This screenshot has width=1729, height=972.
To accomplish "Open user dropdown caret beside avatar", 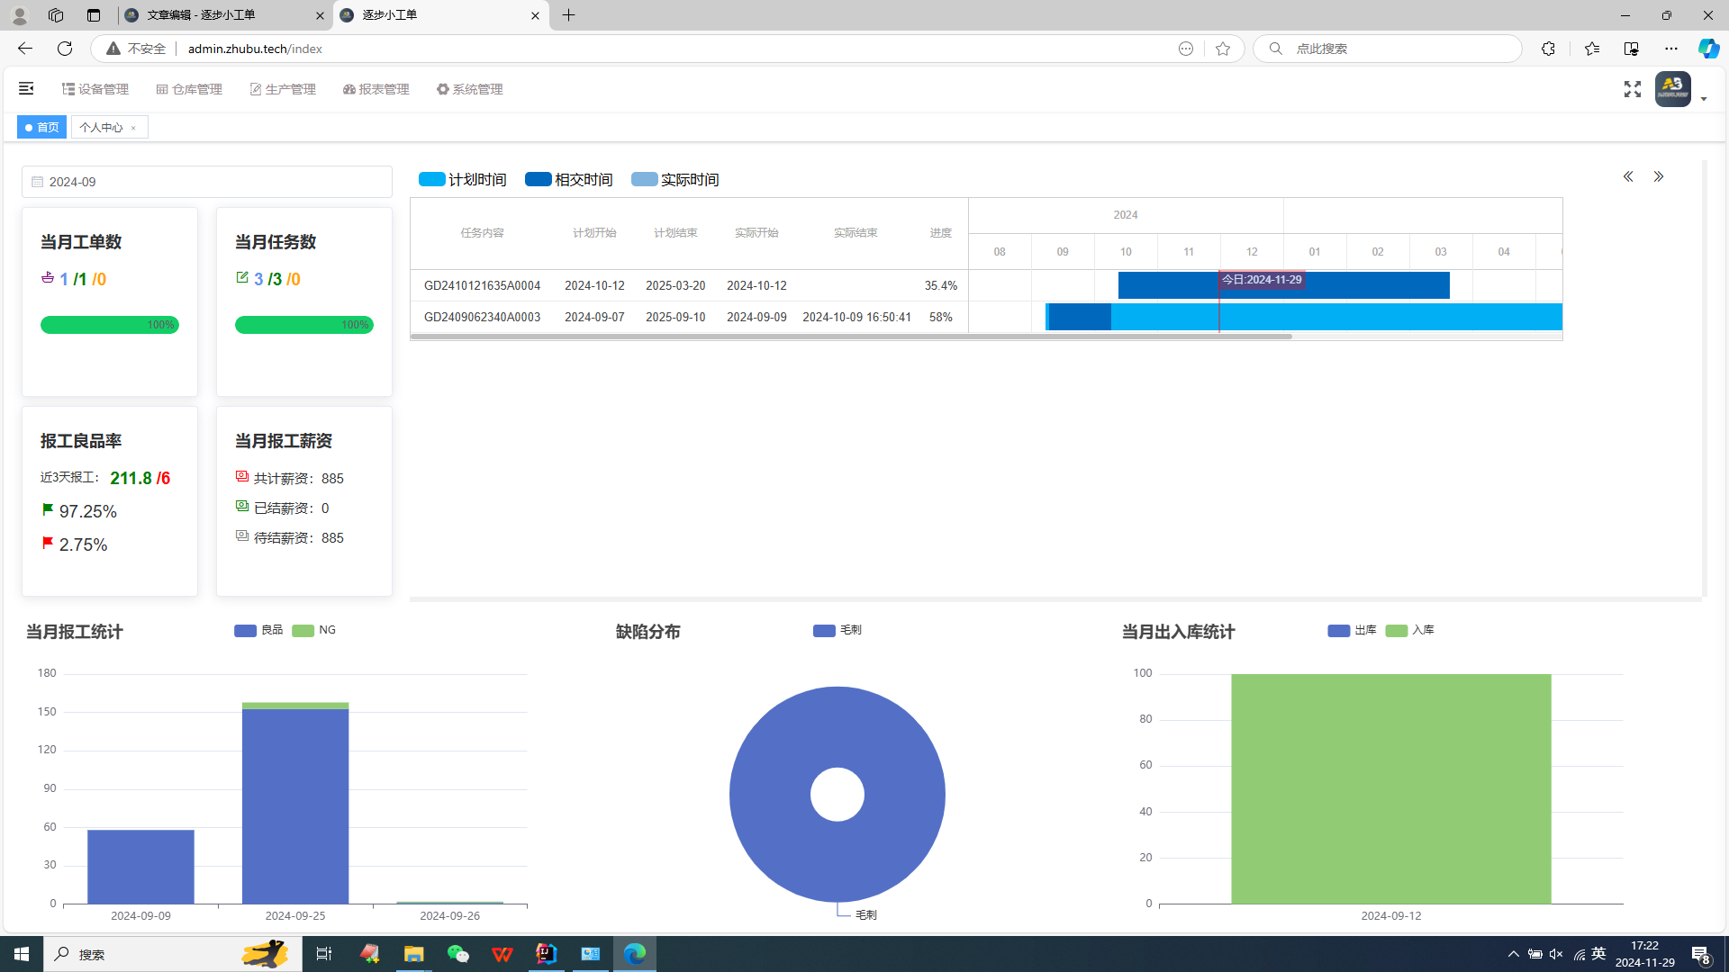I will click(1704, 98).
